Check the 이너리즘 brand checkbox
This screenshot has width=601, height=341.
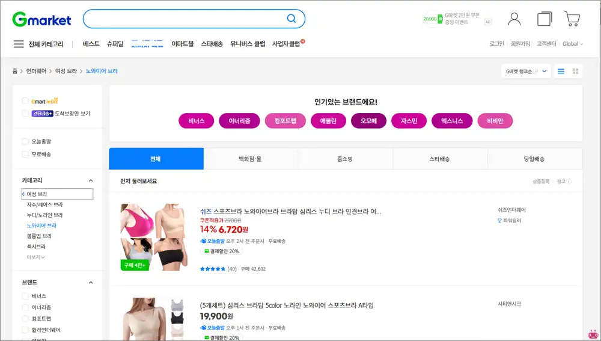[x=25, y=307]
